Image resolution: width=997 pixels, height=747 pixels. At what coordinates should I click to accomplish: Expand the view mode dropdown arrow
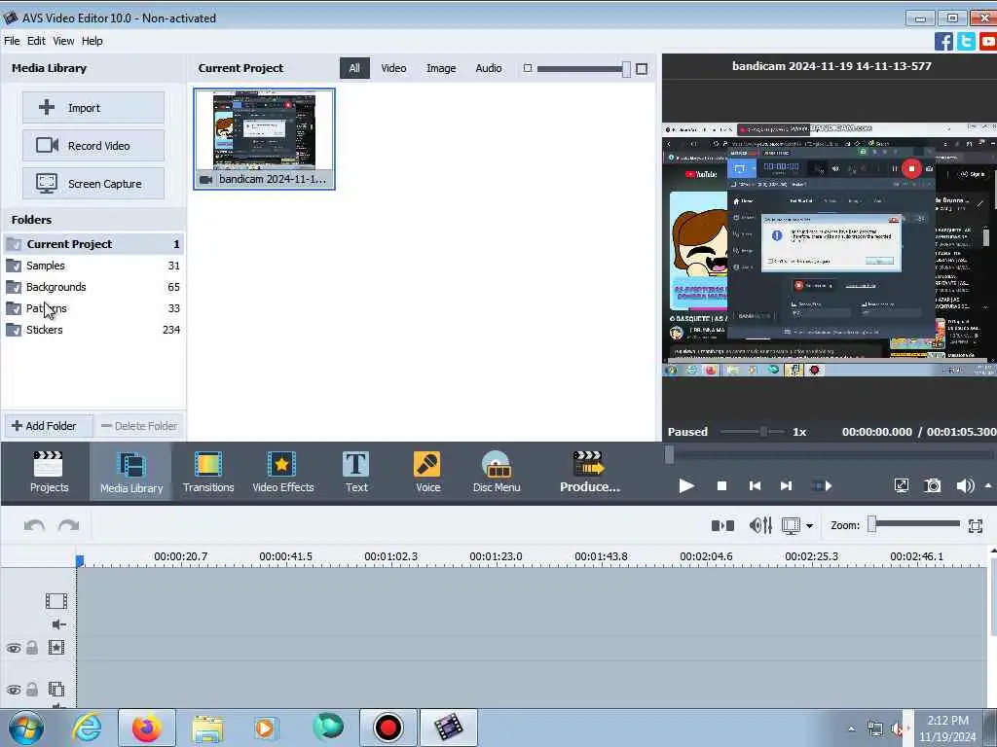click(809, 526)
